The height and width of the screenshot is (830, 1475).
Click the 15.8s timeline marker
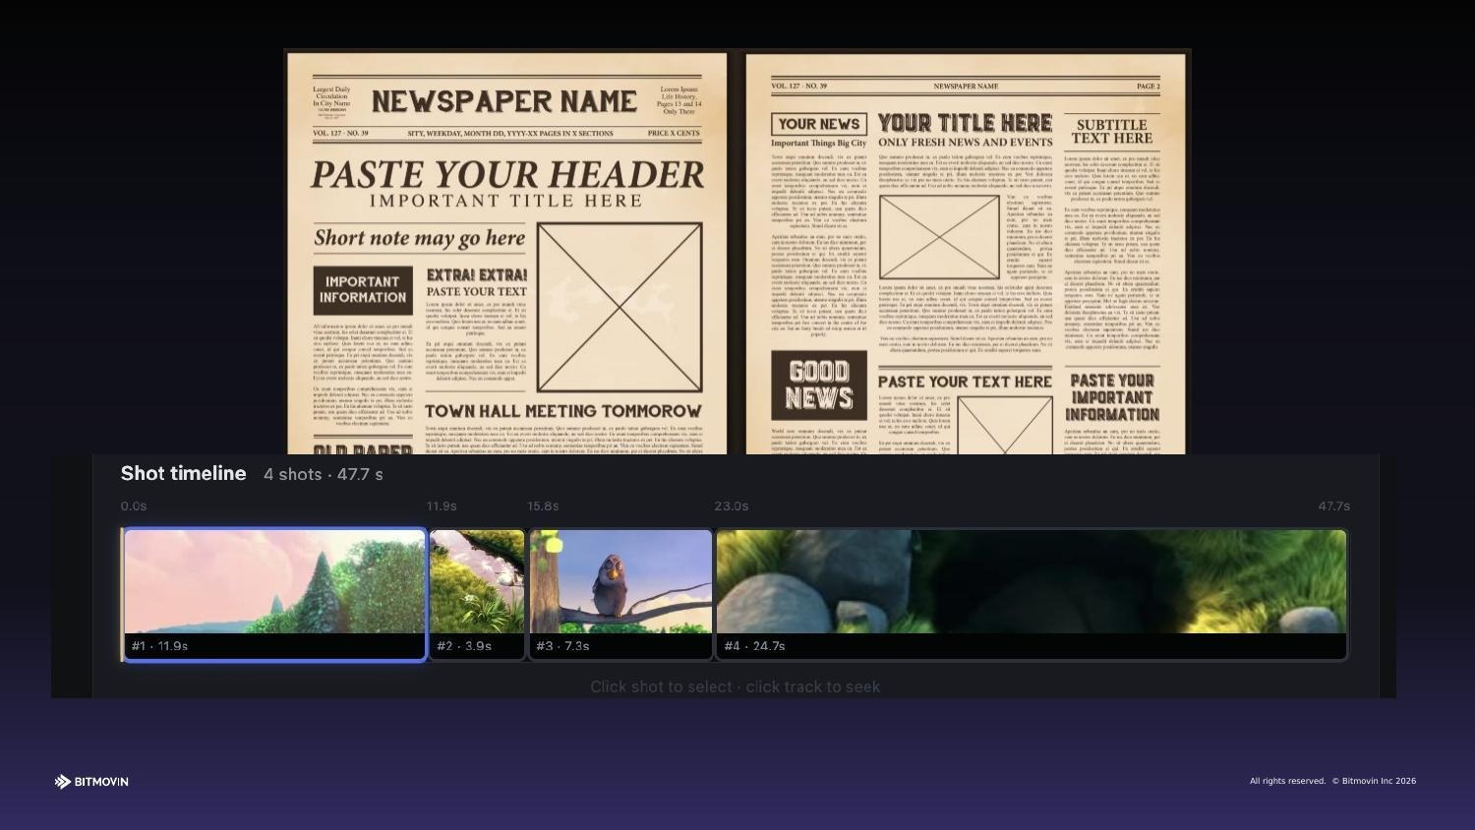[543, 506]
